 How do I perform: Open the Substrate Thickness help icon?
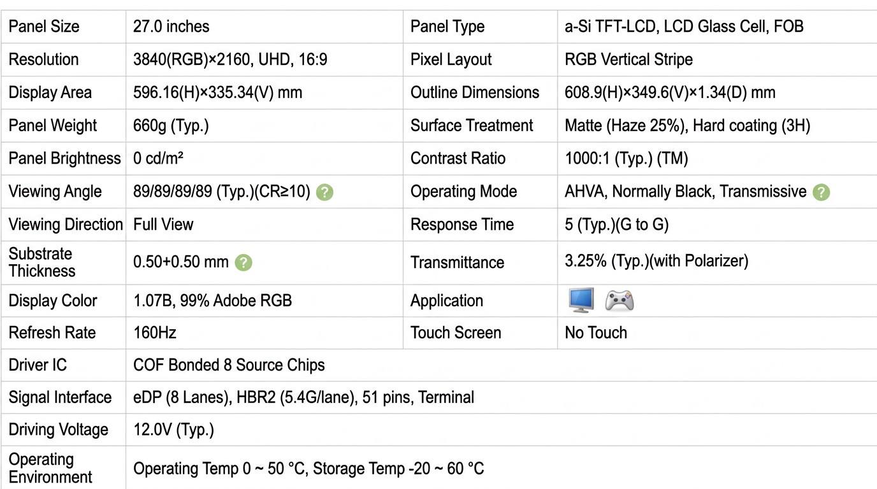pos(243,262)
